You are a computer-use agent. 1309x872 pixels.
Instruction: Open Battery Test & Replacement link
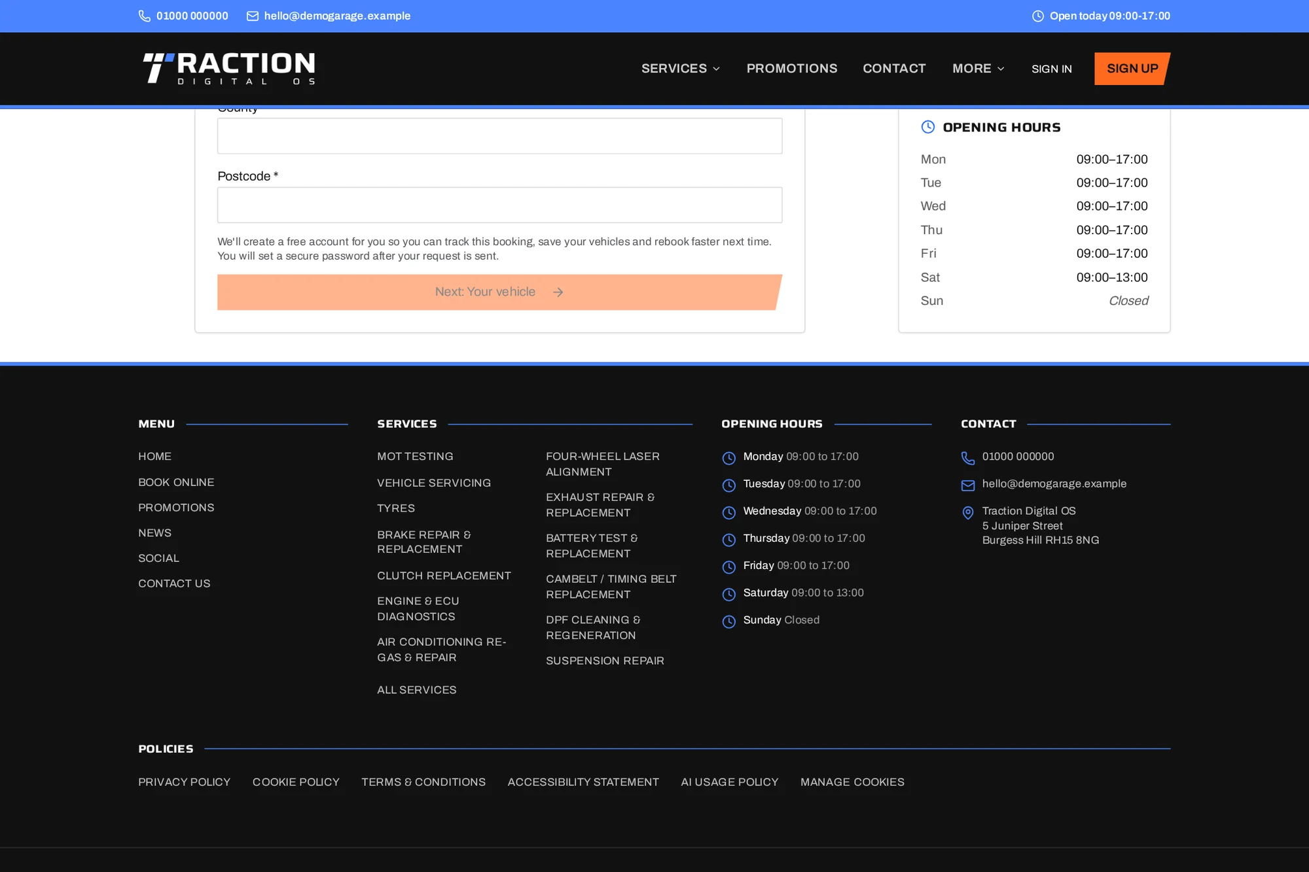[592, 546]
